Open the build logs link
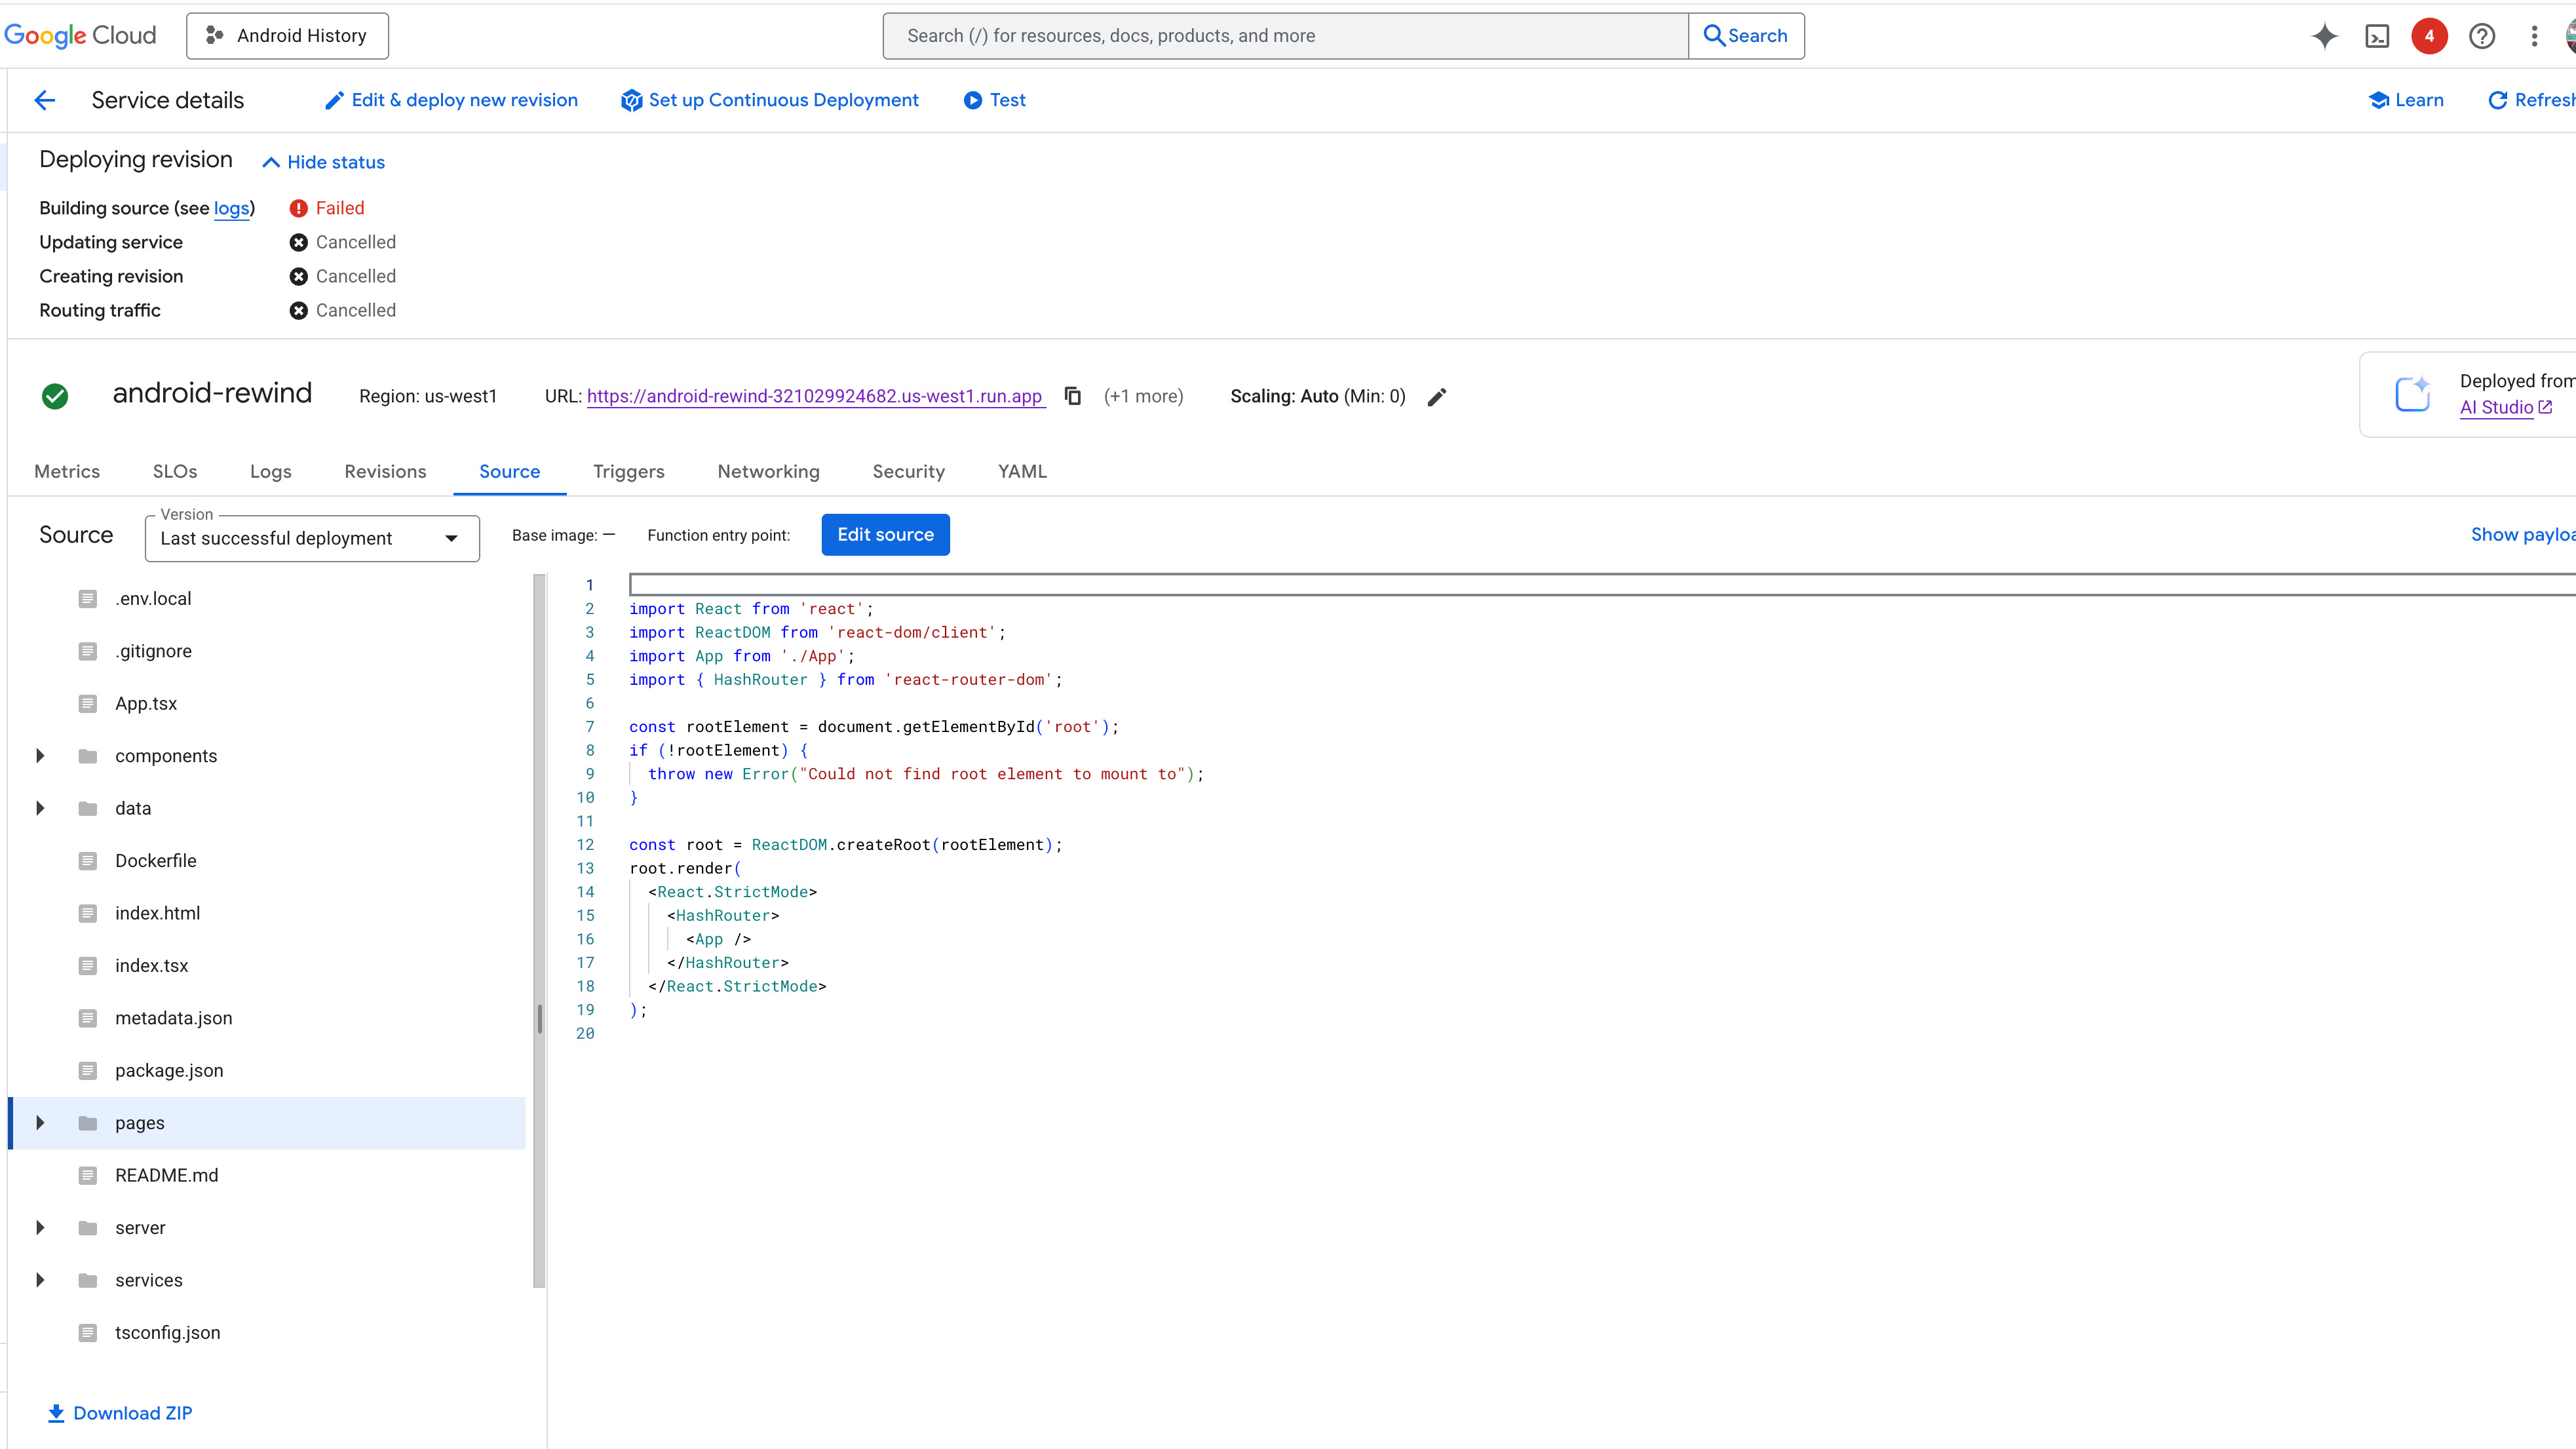The image size is (2576, 1449). (x=231, y=208)
